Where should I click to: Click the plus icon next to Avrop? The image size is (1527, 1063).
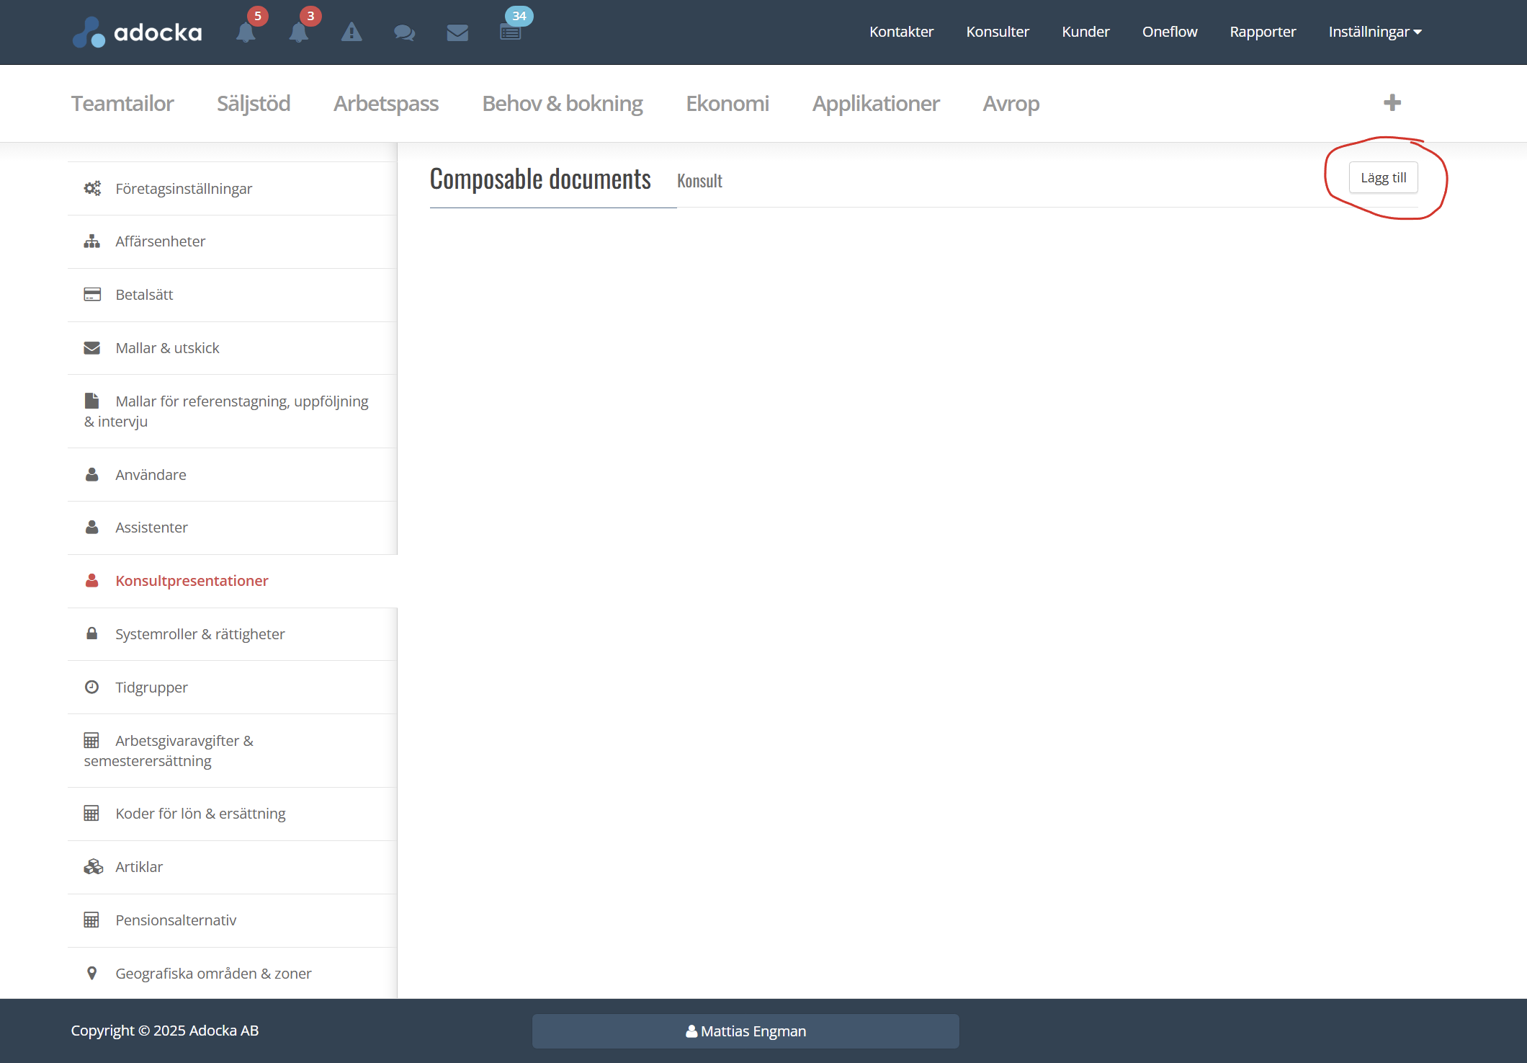pyautogui.click(x=1392, y=102)
